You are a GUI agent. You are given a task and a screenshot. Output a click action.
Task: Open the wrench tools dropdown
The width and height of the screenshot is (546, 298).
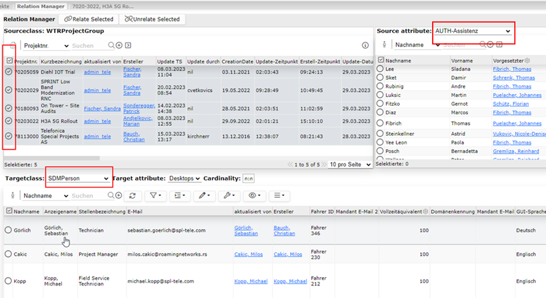229,196
